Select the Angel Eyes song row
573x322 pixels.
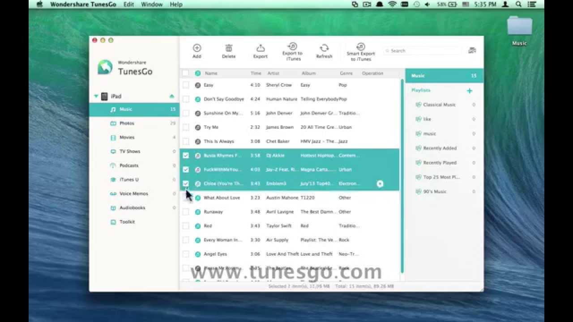pos(290,254)
